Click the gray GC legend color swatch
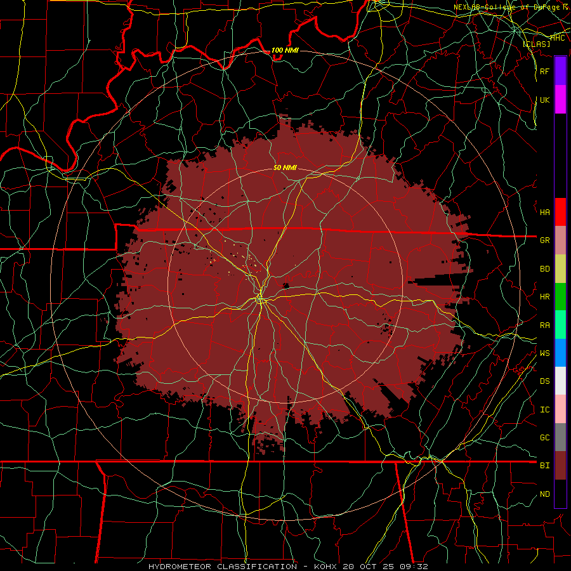 [x=560, y=437]
